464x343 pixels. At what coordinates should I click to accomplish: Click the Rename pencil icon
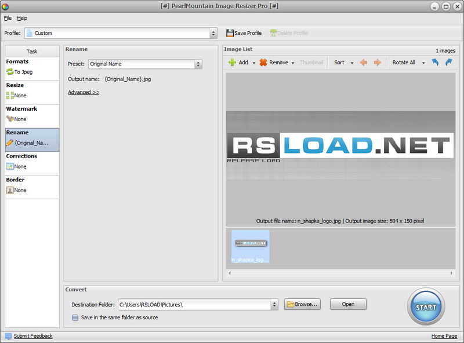[x=10, y=143]
